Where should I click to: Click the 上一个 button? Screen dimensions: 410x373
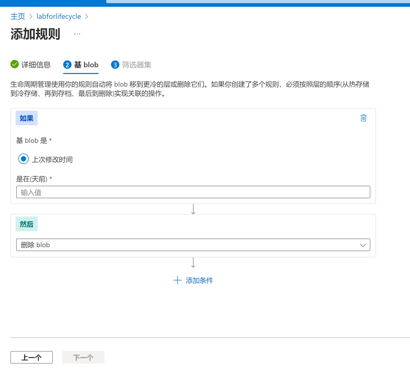click(x=32, y=357)
